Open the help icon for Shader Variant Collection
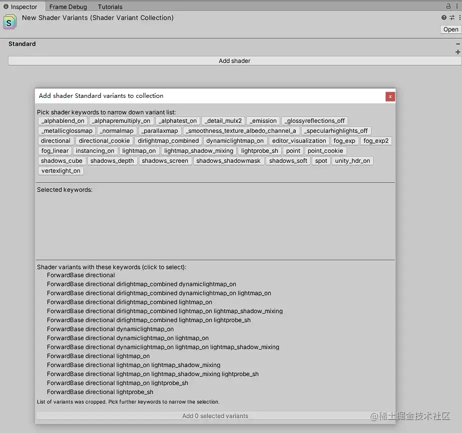The image size is (462, 433). tap(444, 17)
